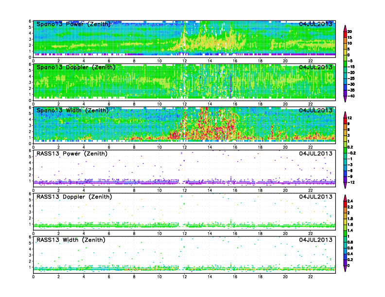Click the '-6' label on middle colorbar
This screenshot has width=385, height=297.
350,171
